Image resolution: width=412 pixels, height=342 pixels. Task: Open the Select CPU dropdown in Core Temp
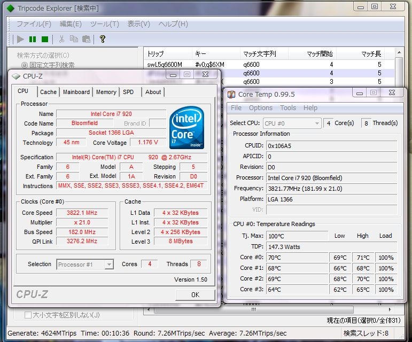coord(316,123)
